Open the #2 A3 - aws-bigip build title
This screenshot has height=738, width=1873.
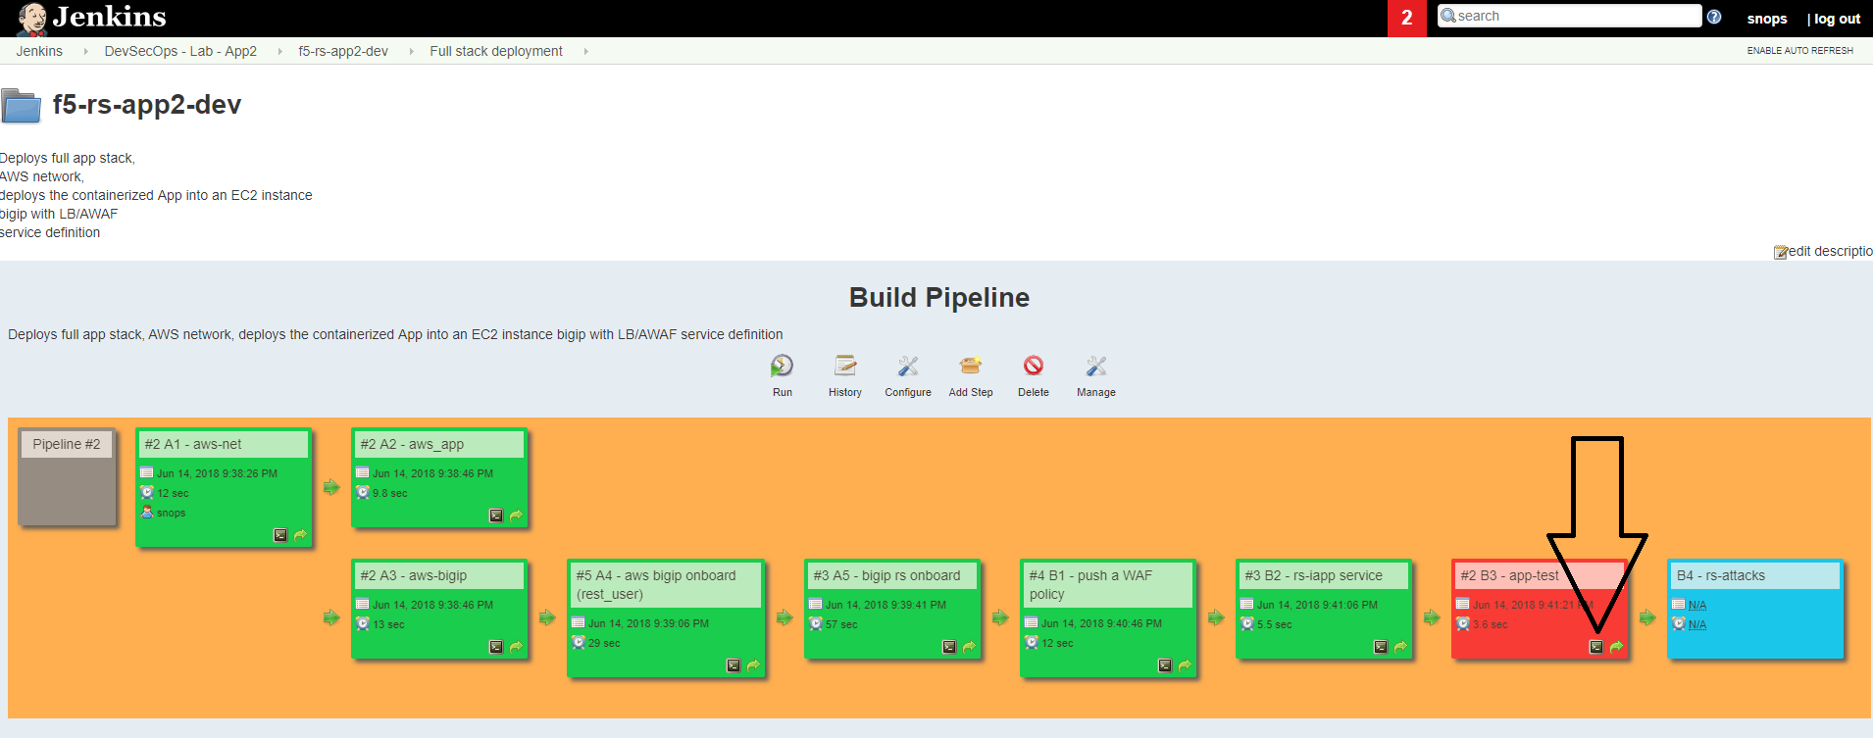pos(413,575)
